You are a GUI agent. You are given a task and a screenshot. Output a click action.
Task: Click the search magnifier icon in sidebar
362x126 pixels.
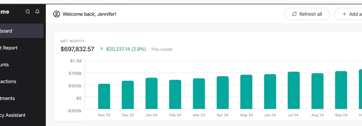(28, 12)
